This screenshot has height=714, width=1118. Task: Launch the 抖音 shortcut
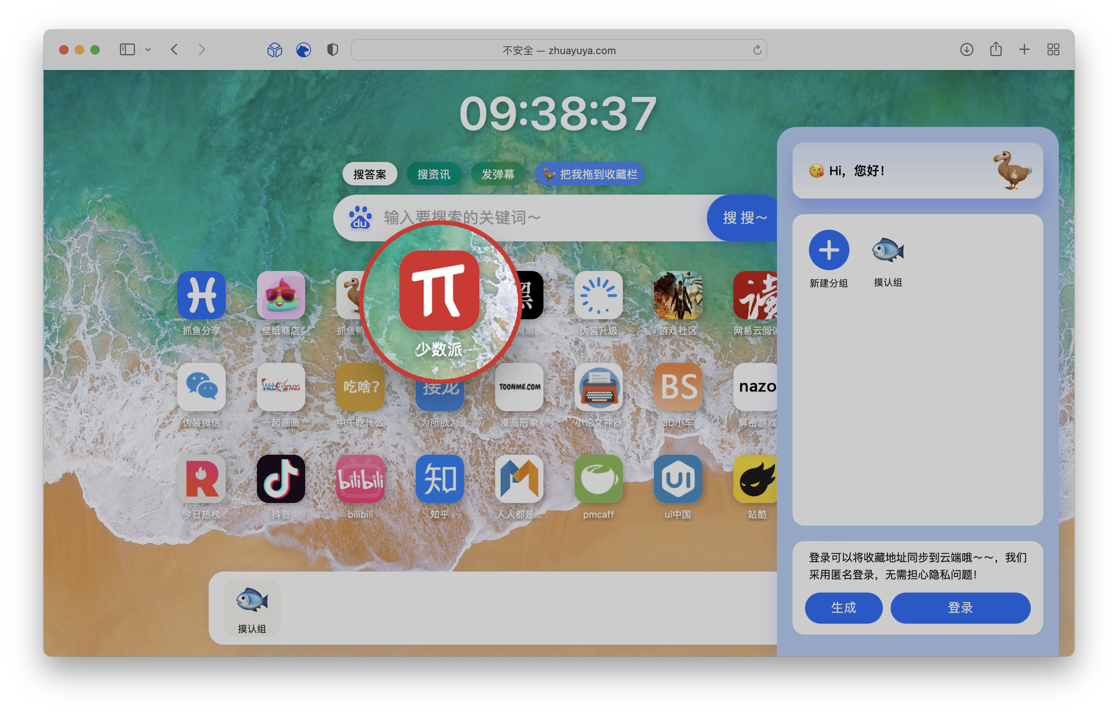pos(280,478)
